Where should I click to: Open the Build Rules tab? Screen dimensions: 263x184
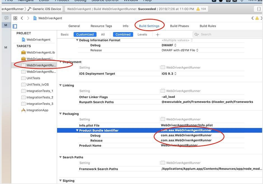[x=208, y=26]
